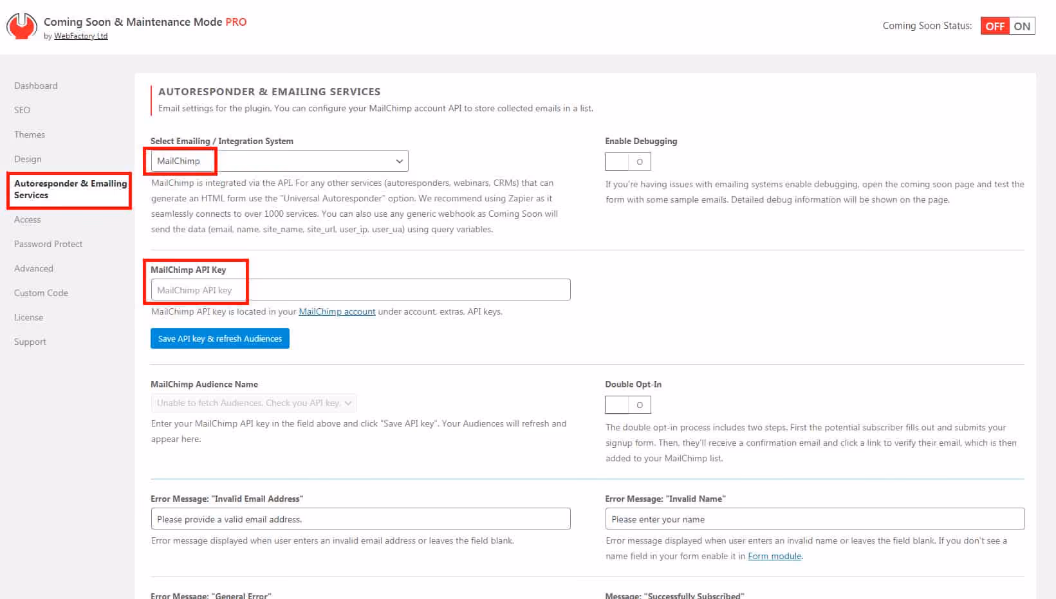Click the Select Emailing / Integration System label
Image resolution: width=1056 pixels, height=599 pixels.
[x=222, y=141]
